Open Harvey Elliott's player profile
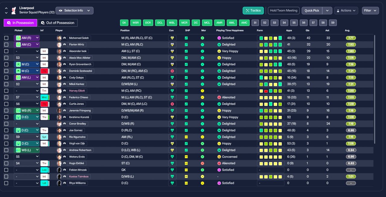The height and width of the screenshot is (197, 386). coord(77,91)
